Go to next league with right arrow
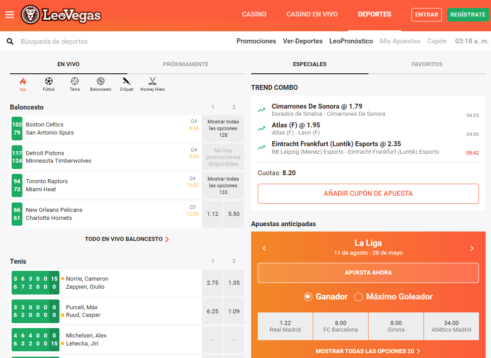The image size is (491, 358). (x=472, y=248)
